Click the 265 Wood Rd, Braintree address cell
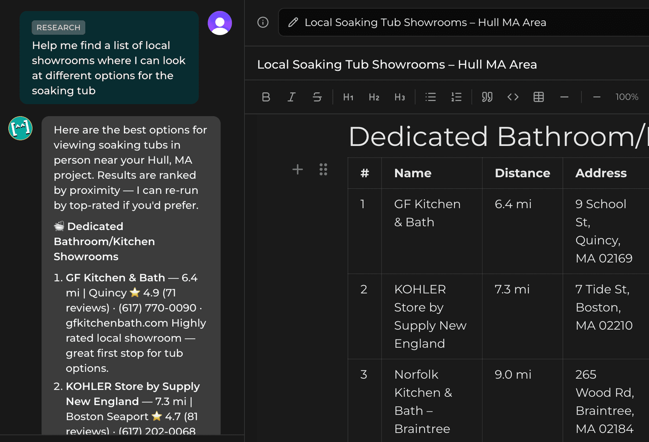 click(606, 400)
